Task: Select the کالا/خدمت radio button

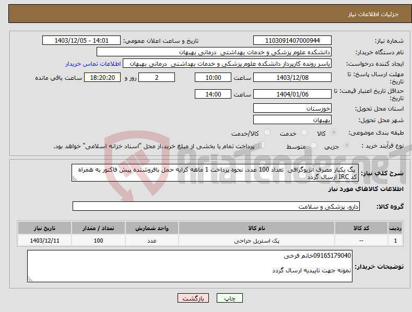Action: click(x=267, y=133)
